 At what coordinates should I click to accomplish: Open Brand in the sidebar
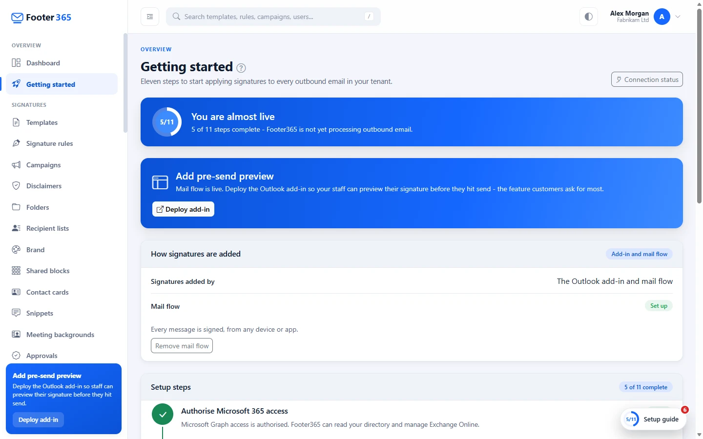pyautogui.click(x=62, y=250)
